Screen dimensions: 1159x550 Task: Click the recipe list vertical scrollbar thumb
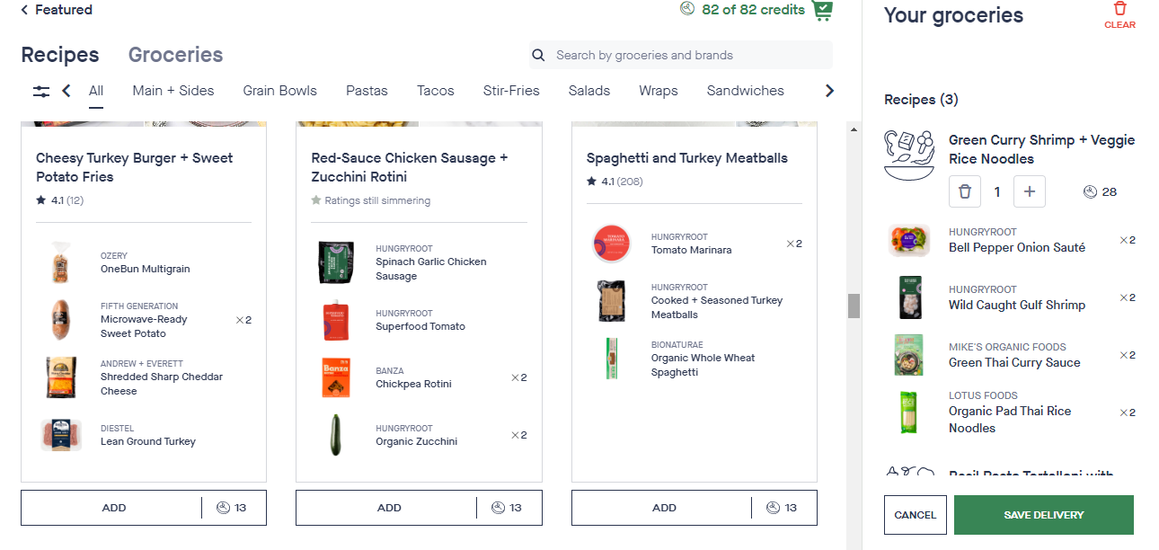tap(854, 306)
